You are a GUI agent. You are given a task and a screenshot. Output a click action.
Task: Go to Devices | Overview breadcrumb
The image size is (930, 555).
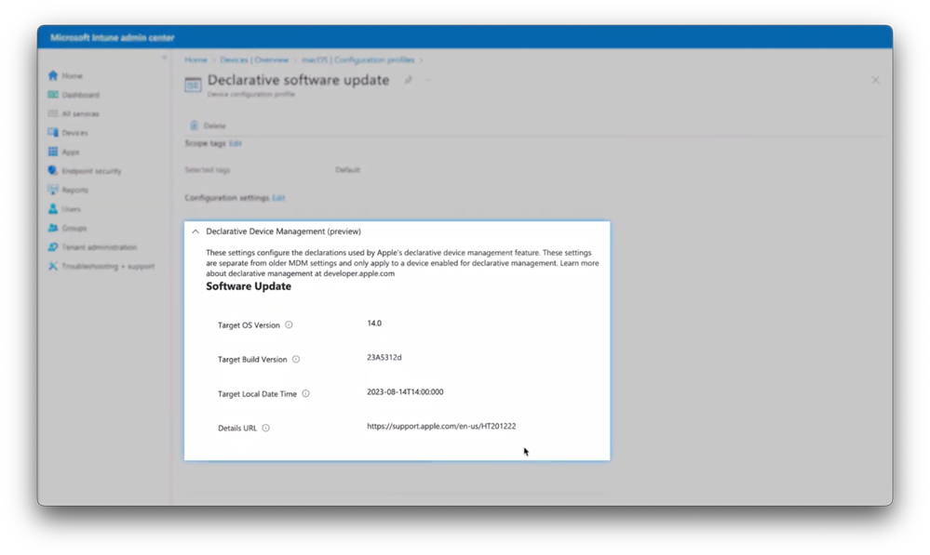click(254, 59)
